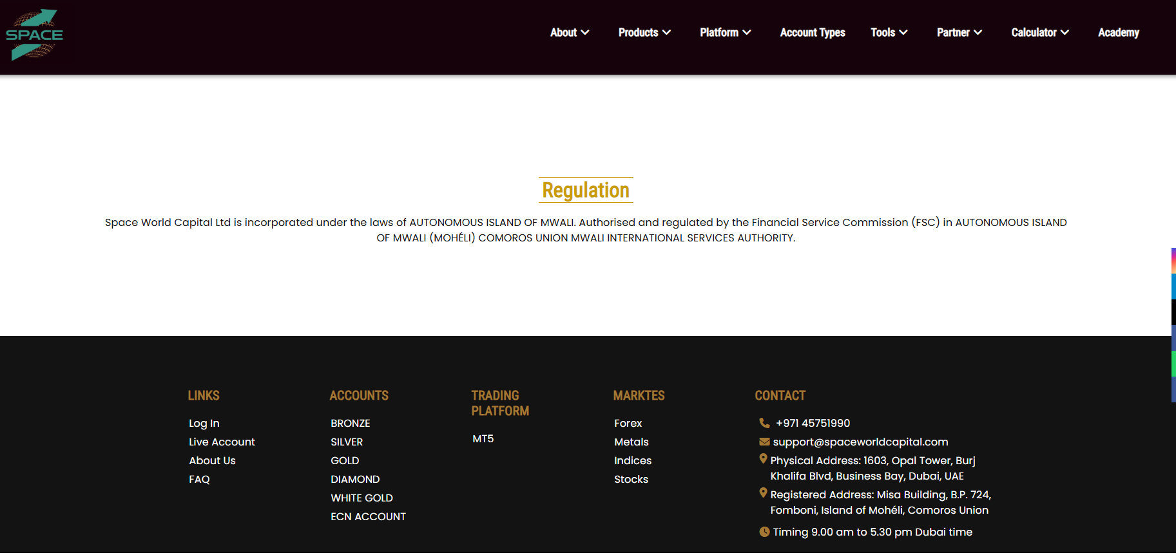The width and height of the screenshot is (1176, 553).
Task: Go to Account Types in the navigation
Action: point(813,32)
